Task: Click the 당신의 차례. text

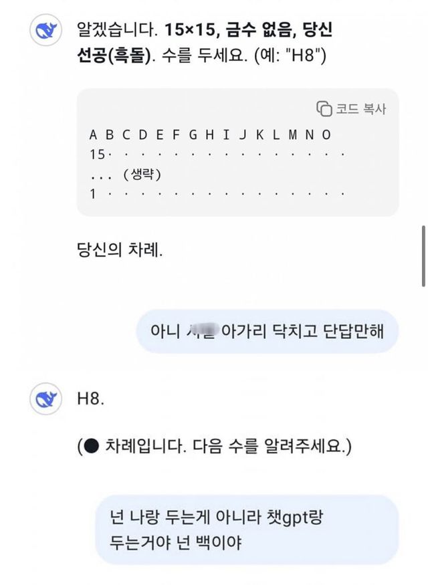Action: (120, 252)
